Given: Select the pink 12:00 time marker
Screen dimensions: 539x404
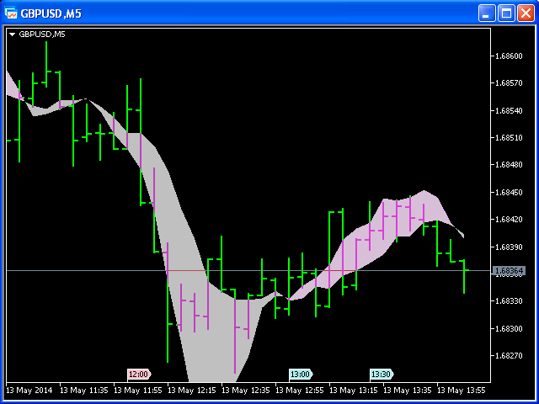Looking at the screenshot, I should coord(139,374).
